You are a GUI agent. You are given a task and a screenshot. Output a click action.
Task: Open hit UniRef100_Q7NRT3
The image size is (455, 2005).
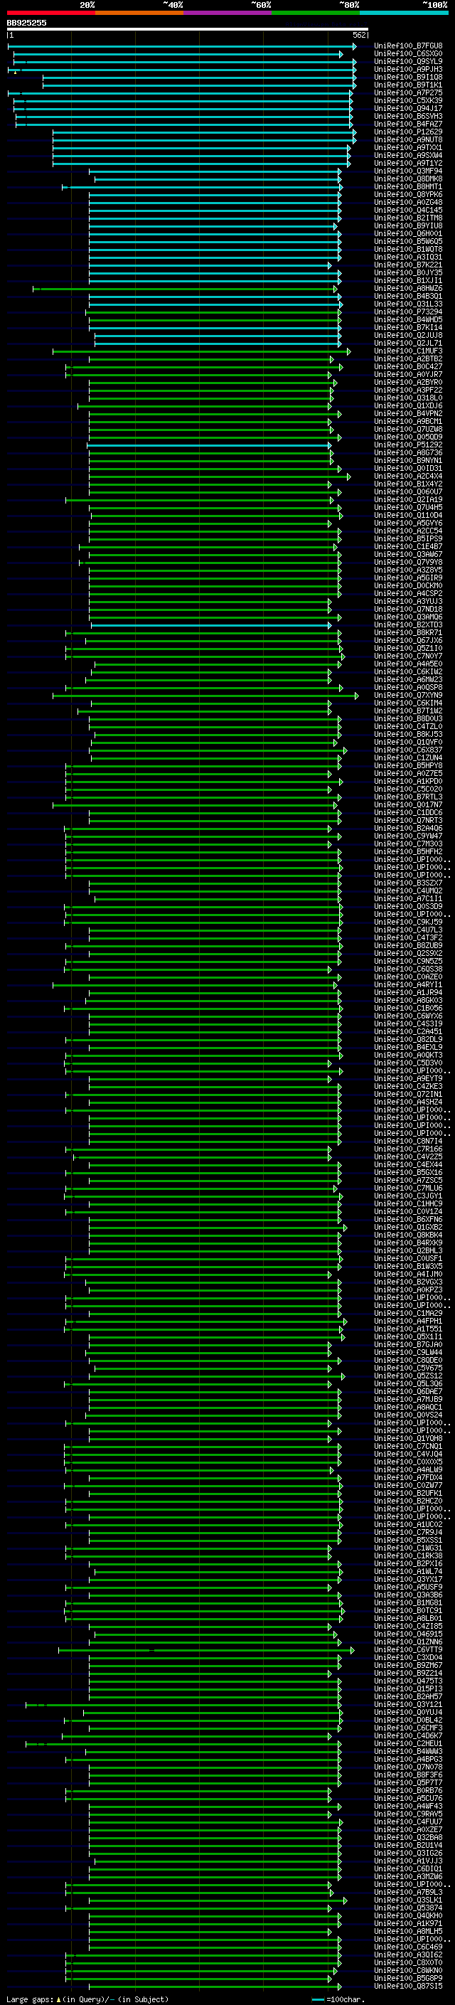click(408, 820)
